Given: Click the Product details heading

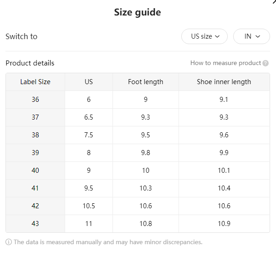Looking at the screenshot, I should (30, 63).
